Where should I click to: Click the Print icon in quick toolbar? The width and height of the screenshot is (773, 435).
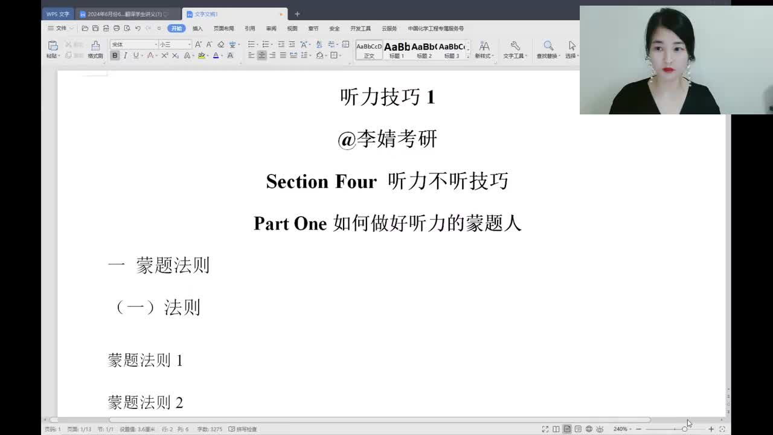pos(117,28)
